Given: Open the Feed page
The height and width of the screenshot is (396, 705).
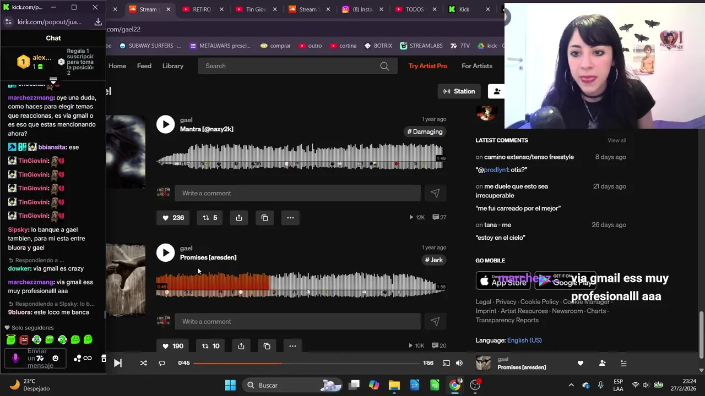Looking at the screenshot, I should click(144, 66).
